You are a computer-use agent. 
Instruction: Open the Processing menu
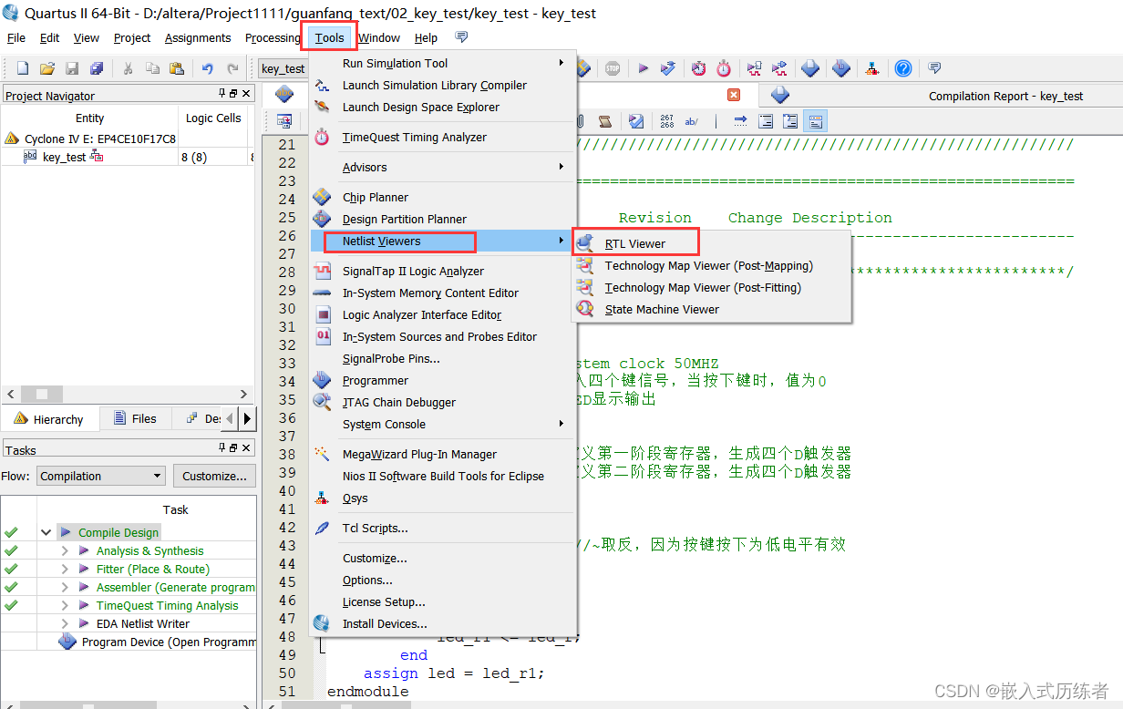[x=273, y=37]
